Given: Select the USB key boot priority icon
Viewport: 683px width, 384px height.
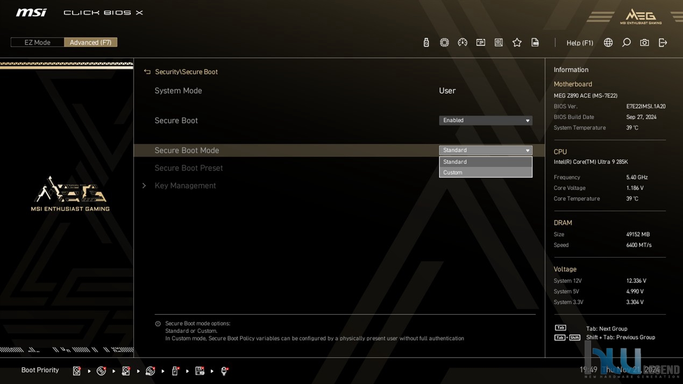Looking at the screenshot, I should tap(175, 371).
